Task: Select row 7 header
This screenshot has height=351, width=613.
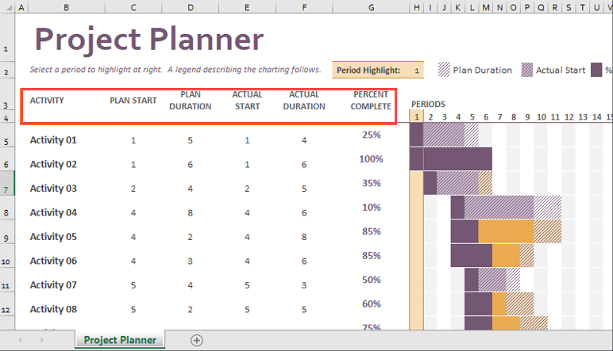Action: pos(6,183)
